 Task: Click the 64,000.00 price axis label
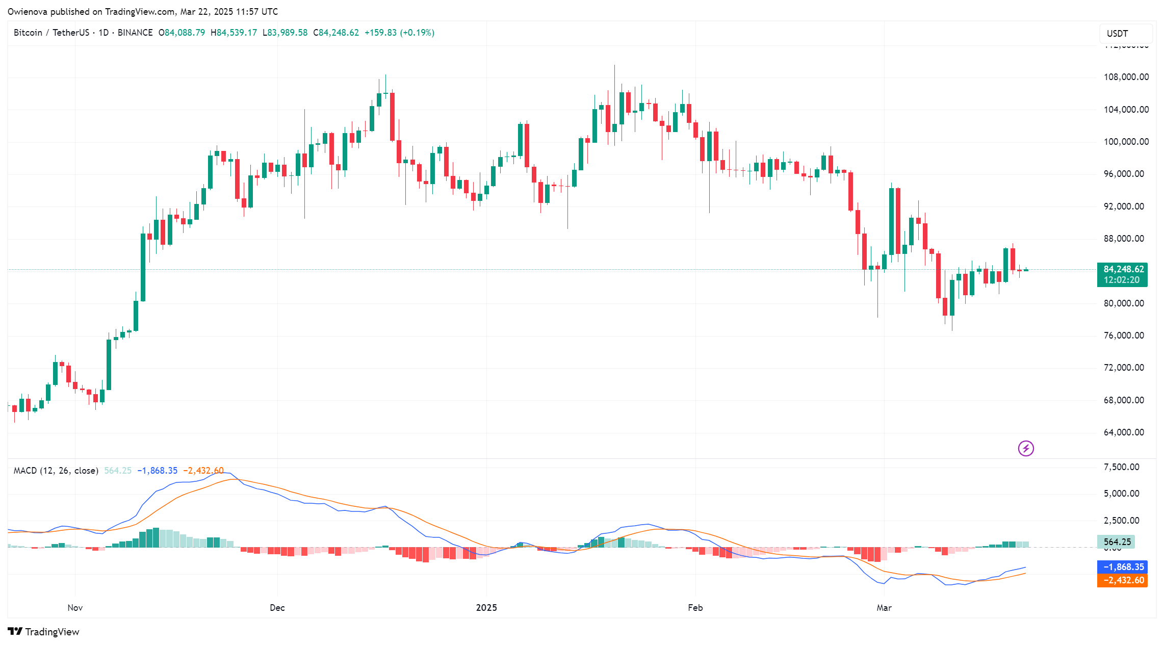[1124, 432]
